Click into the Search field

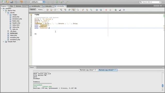coord(150,2)
